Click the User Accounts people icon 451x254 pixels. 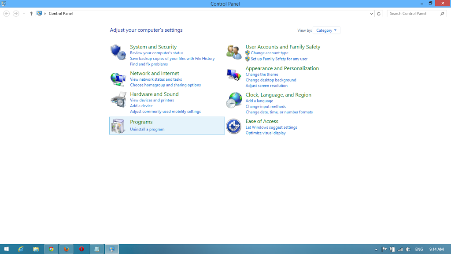coord(233,52)
